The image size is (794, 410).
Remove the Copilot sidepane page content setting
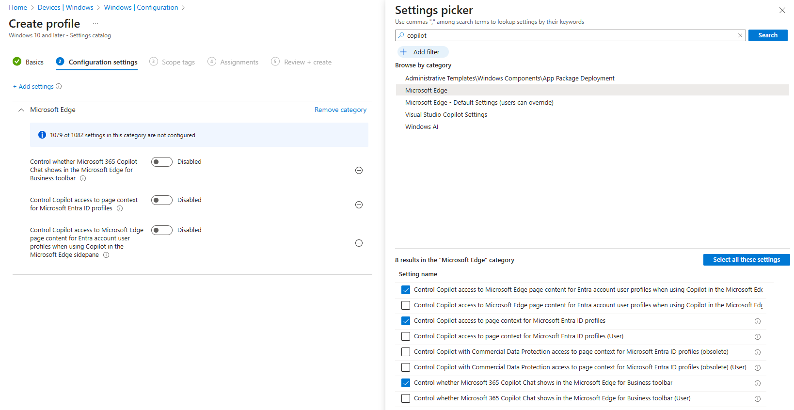[359, 243]
